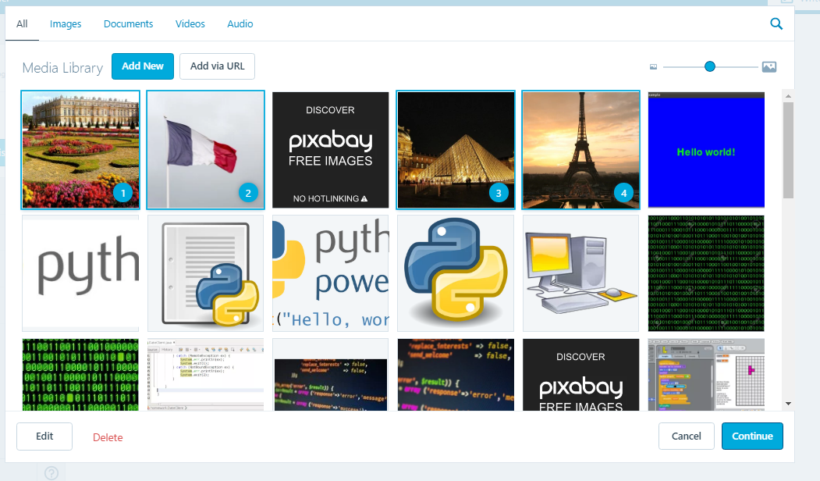Select the desktop computer clipart thumbnail
Viewport: 820px width, 481px height.
tap(581, 273)
